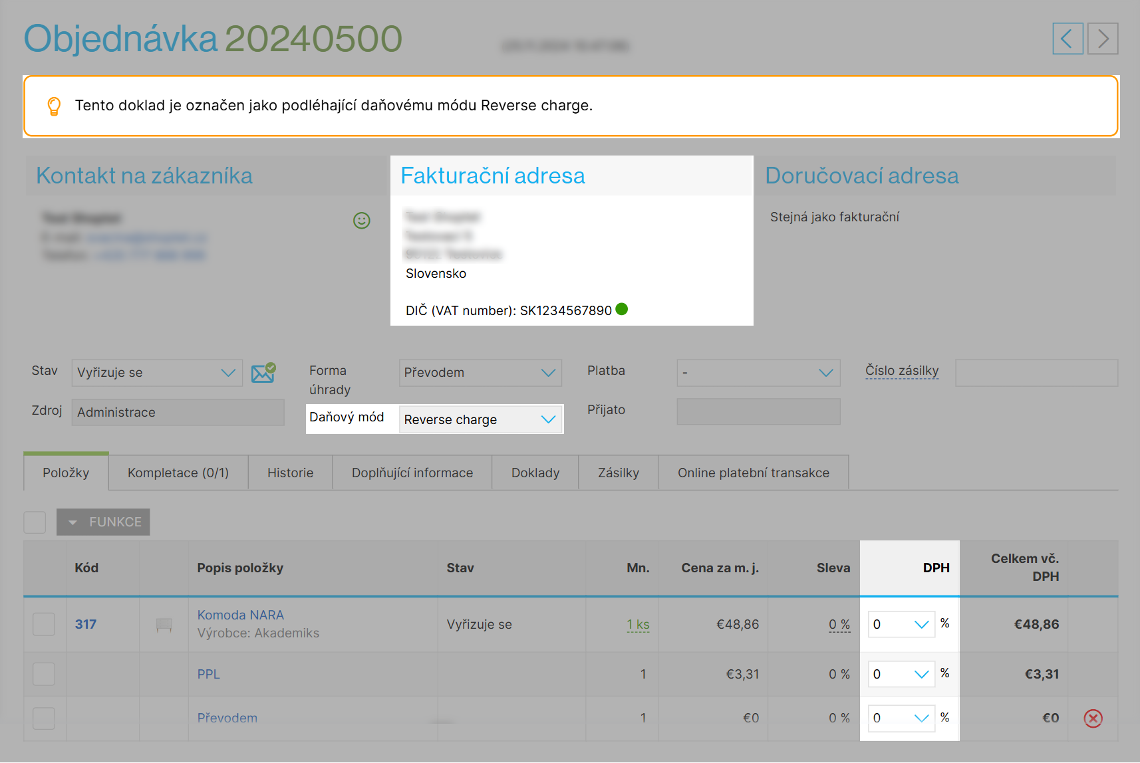
Task: Click the Mn. column header
Action: [x=638, y=568]
